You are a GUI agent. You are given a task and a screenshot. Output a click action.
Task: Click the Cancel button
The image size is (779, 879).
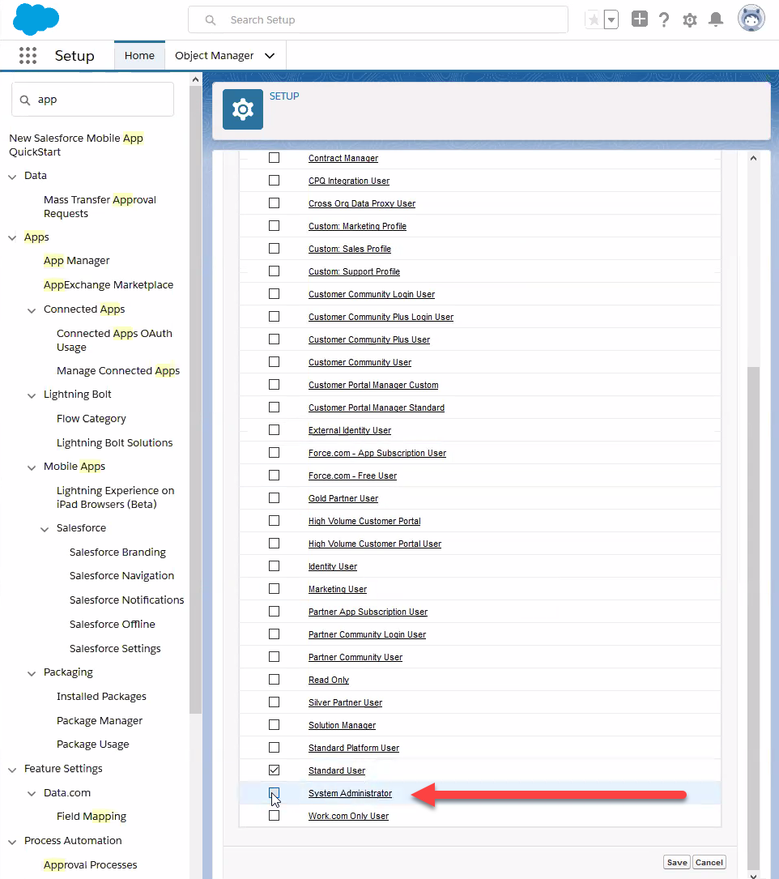(709, 862)
